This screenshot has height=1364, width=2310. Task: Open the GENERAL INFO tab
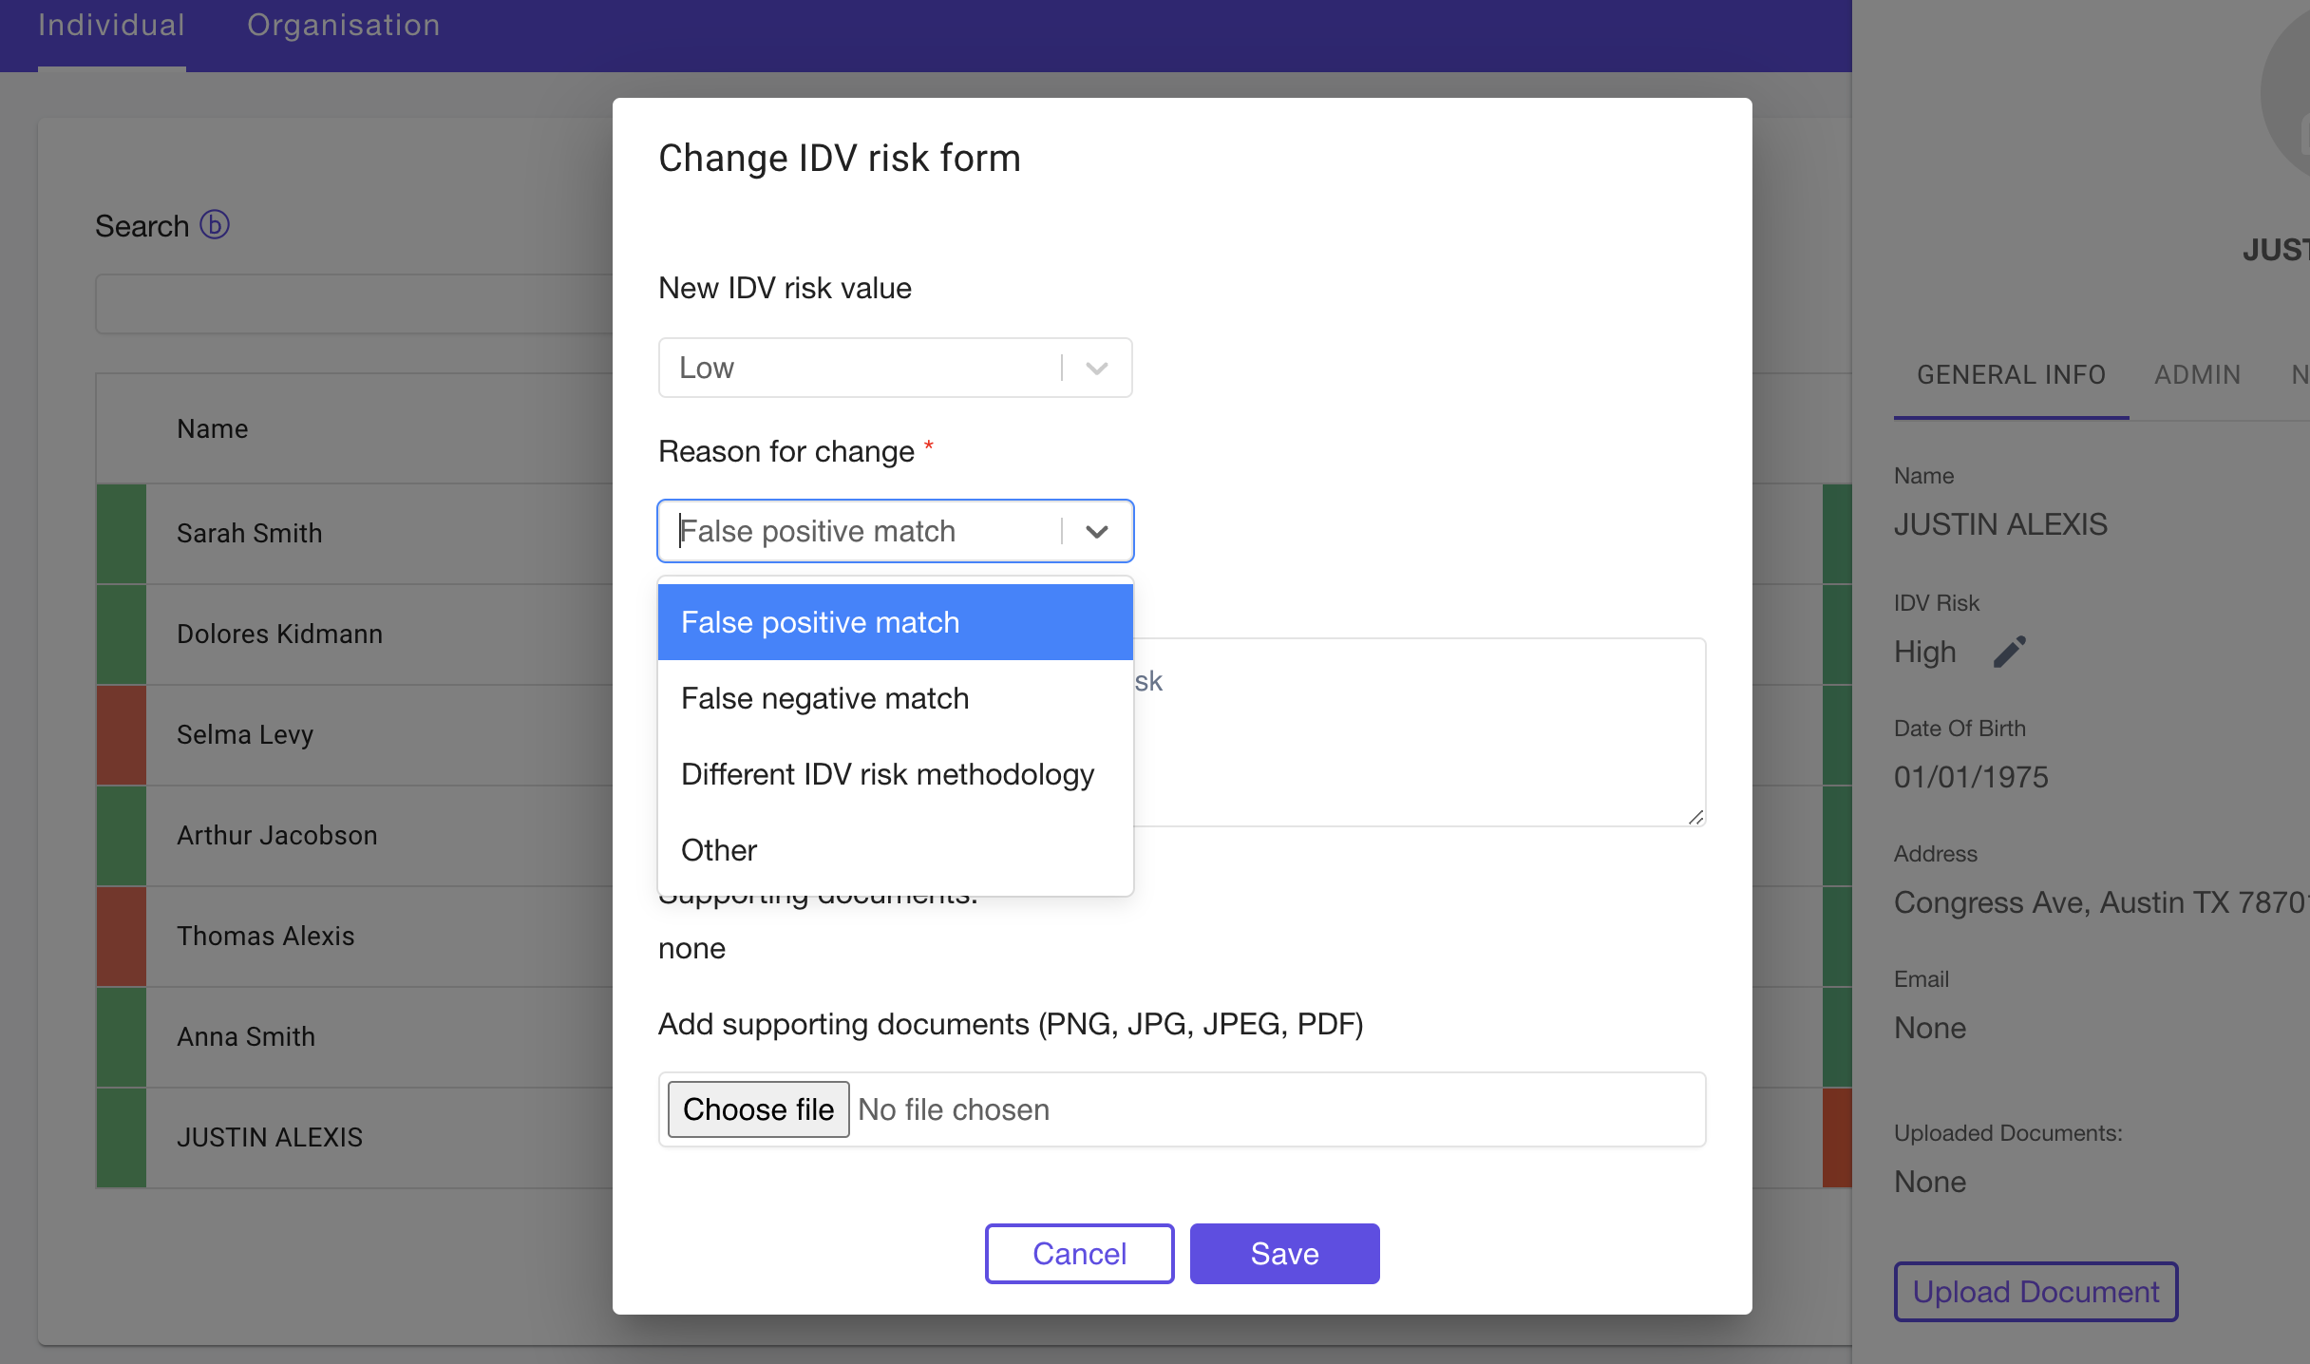pos(2011,375)
